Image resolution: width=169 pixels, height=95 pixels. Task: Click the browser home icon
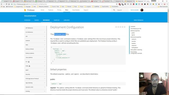tap(9, 4)
